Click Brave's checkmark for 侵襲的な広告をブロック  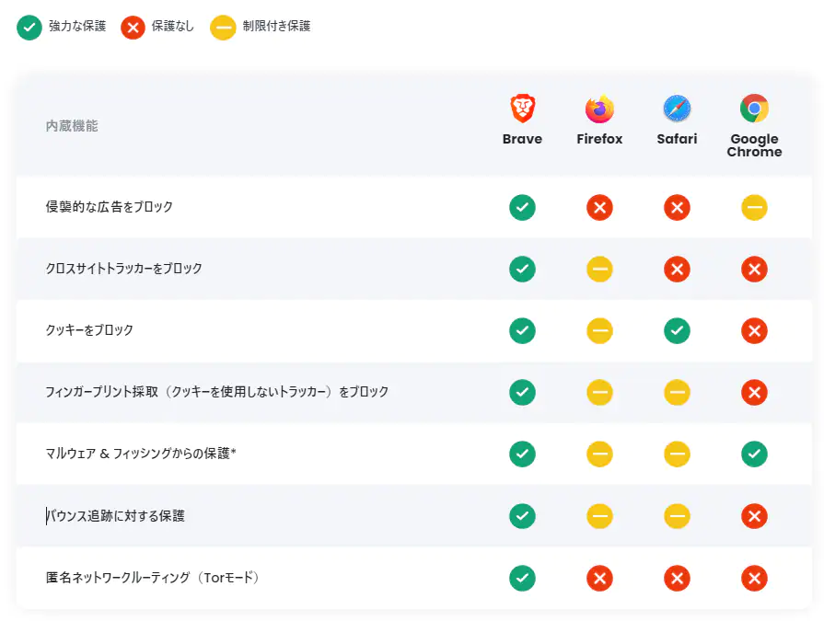(522, 207)
